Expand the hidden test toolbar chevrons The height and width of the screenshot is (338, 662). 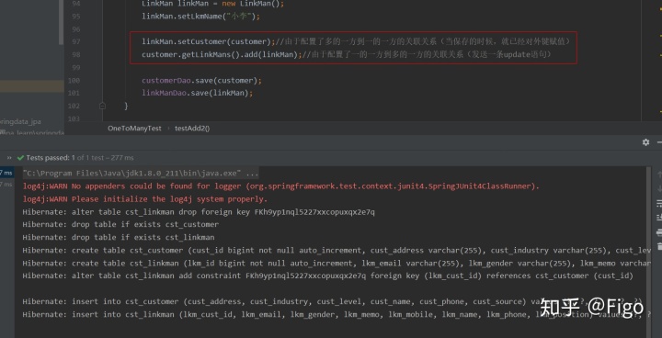pyautogui.click(x=9, y=158)
